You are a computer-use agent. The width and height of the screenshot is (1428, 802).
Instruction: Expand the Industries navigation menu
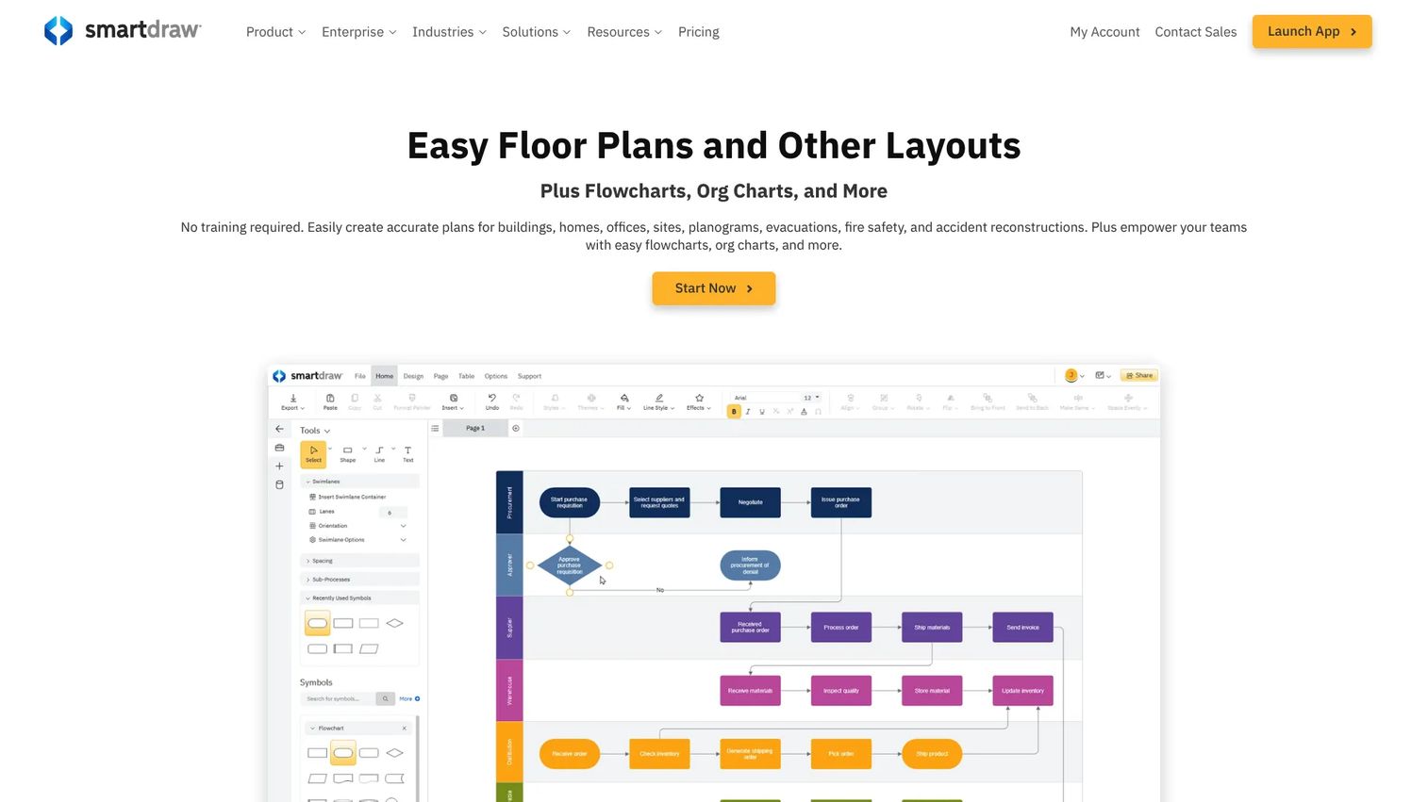point(449,32)
